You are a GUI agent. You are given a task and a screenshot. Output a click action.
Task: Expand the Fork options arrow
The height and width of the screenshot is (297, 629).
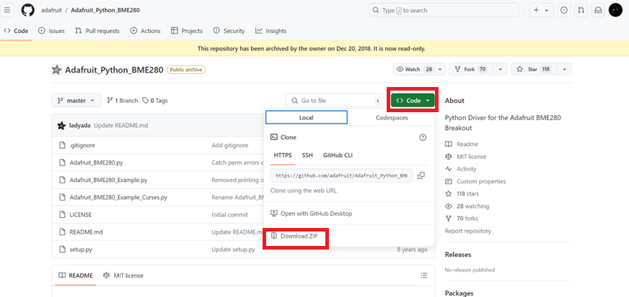(500, 70)
